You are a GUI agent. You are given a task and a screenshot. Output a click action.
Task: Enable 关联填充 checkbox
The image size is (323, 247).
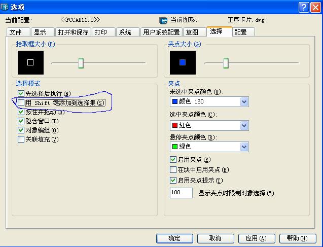pos(21,139)
